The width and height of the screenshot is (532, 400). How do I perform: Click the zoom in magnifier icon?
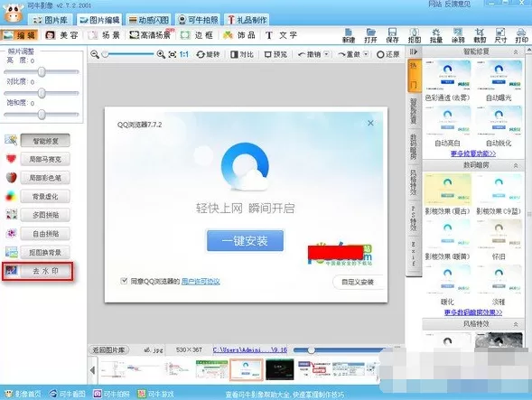coord(161,54)
